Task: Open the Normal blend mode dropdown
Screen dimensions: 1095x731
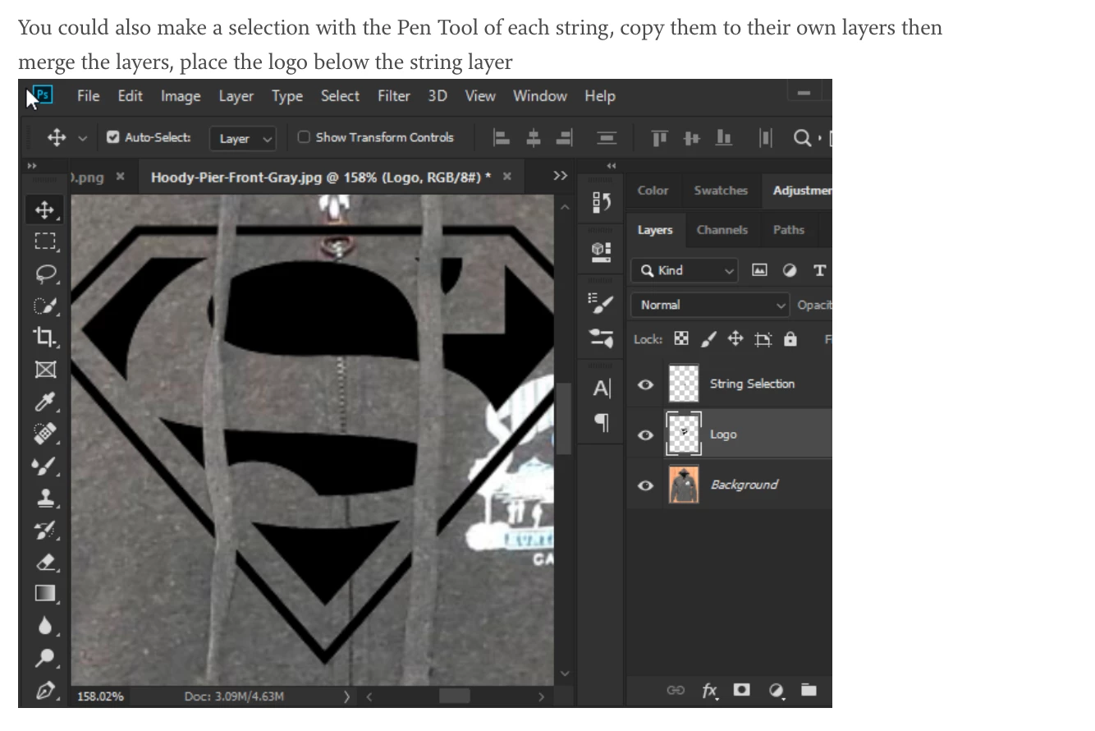Action: [710, 305]
